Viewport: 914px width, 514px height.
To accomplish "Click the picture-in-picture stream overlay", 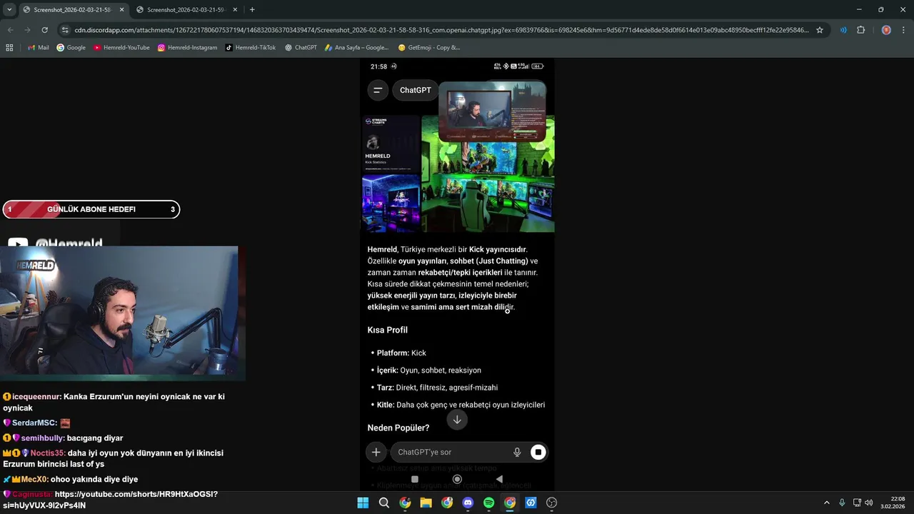I will tap(492, 111).
